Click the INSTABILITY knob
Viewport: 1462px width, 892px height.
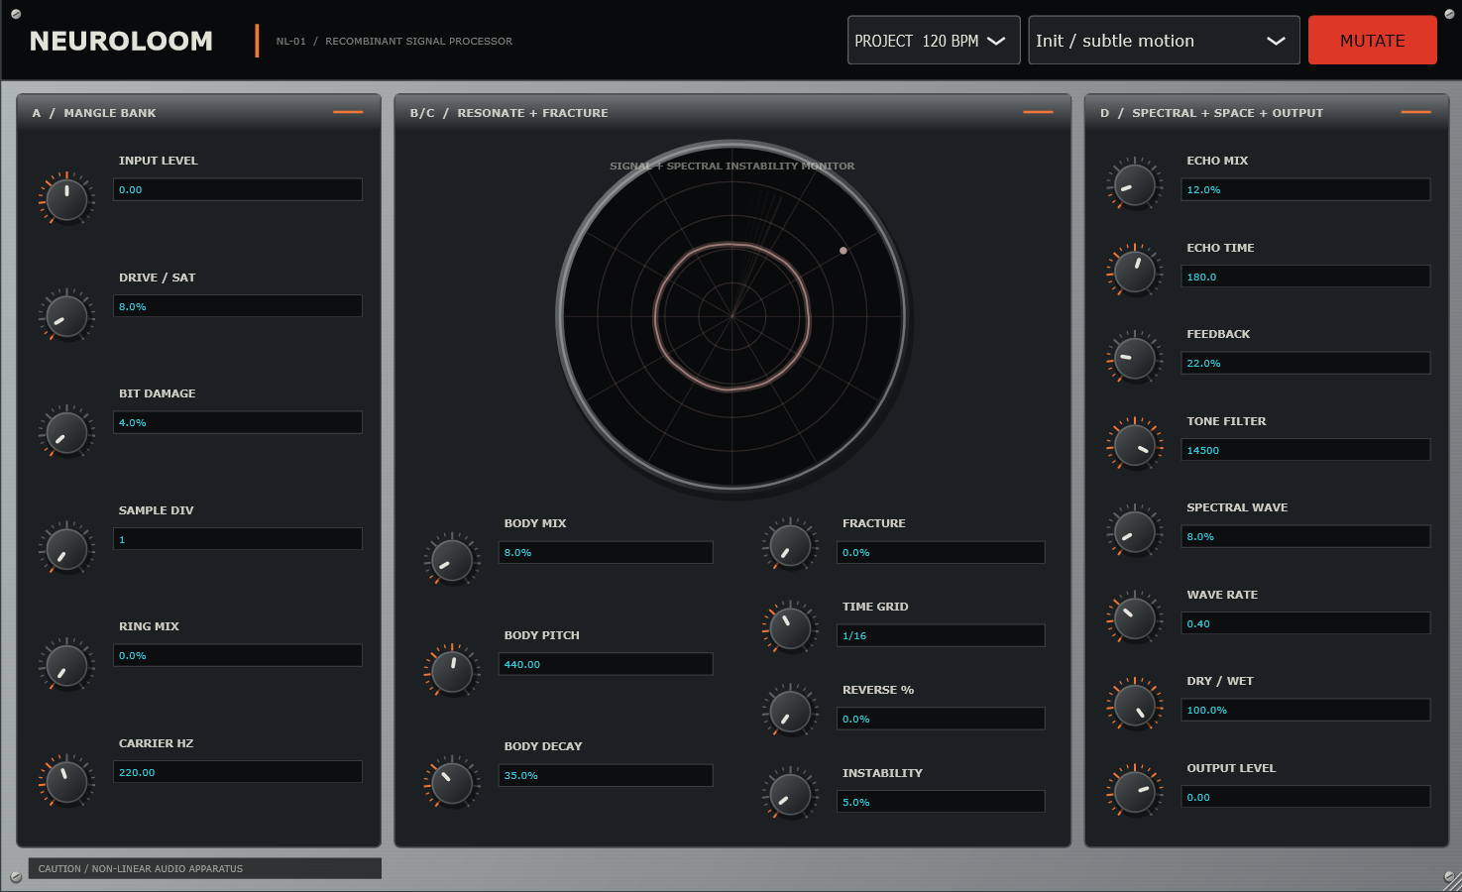click(790, 794)
